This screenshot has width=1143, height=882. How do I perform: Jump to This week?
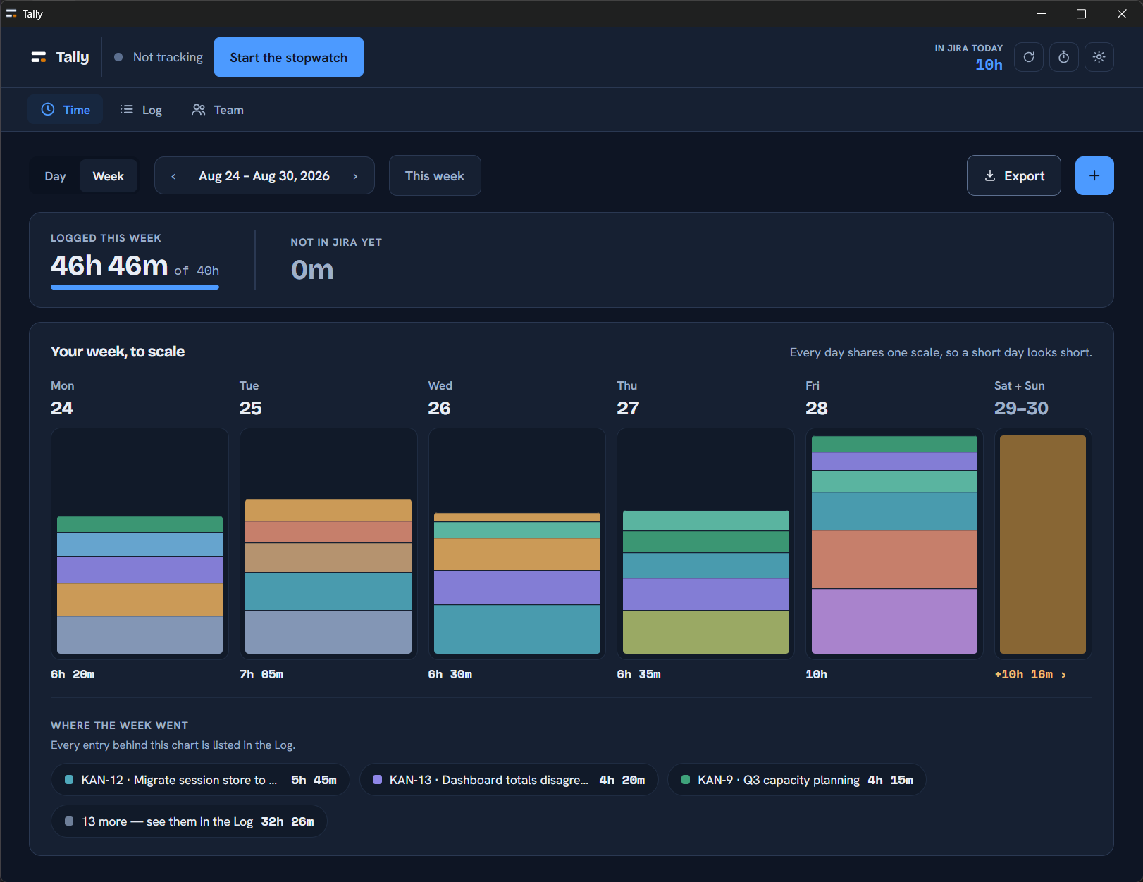click(x=435, y=175)
